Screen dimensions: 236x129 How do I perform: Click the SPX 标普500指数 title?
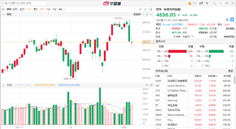168,9
